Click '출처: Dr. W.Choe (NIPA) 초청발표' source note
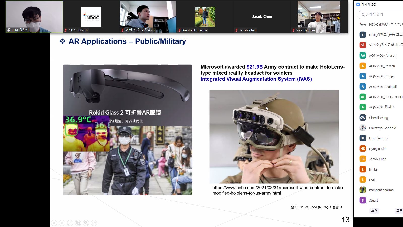The height and width of the screenshot is (227, 403). click(x=317, y=207)
